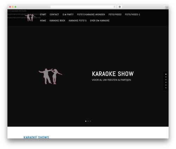This screenshot has width=176, height=149.
Task: Click 'VOOR AL UW FEESTEN & PARTIJEN' subtitle
Action: [x=111, y=80]
